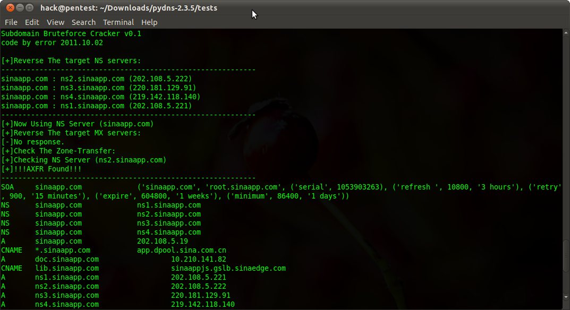Image resolution: width=570 pixels, height=310 pixels.
Task: Click A record IP 202.108.5.221
Action: (x=199, y=277)
